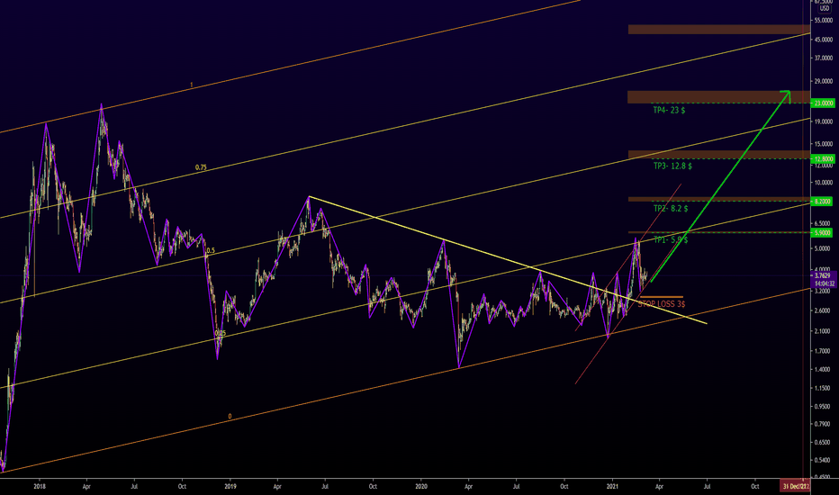
Task: Select the orange stop loss horizontal line
Action: pos(662,296)
